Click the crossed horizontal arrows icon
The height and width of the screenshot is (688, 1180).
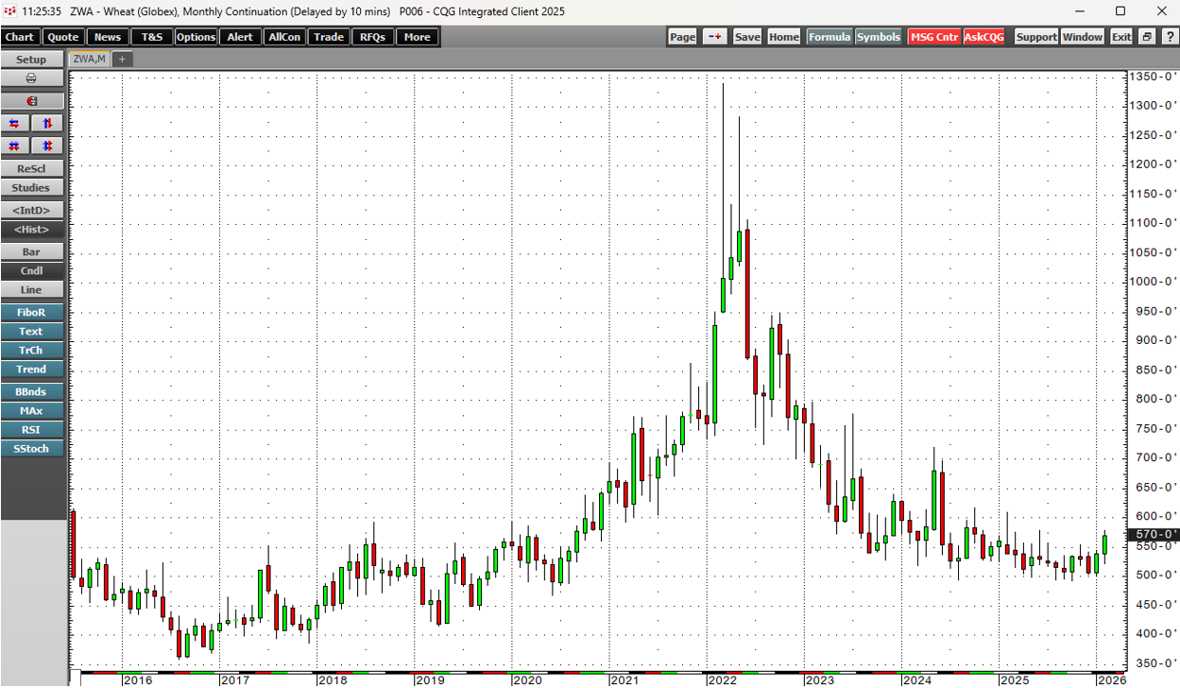tap(14, 146)
